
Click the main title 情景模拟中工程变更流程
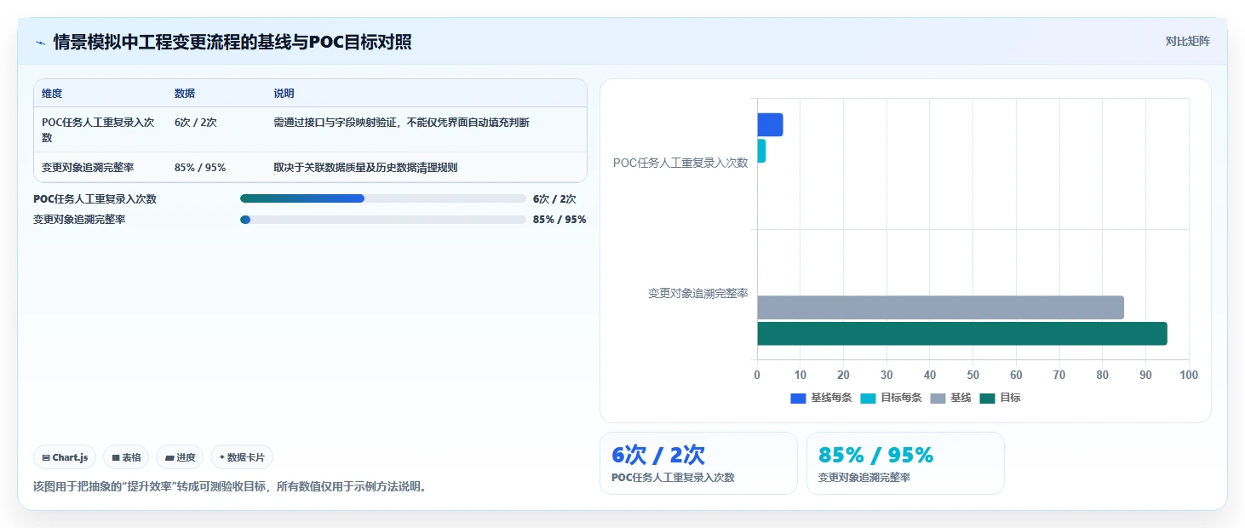(232, 42)
